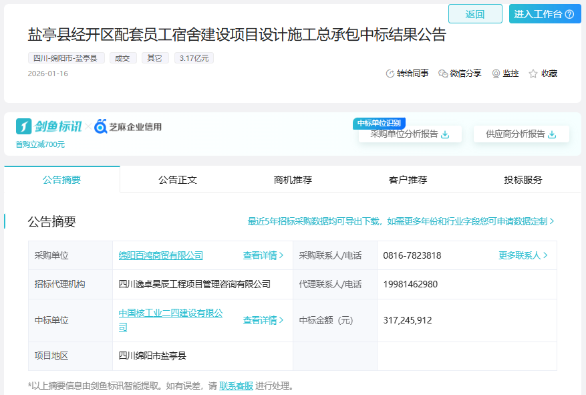
Task: Expand 查看详情 for 中标单位 row
Action: 263,320
